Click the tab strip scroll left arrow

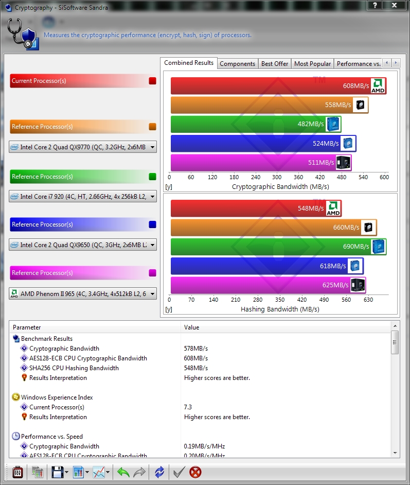coord(387,63)
